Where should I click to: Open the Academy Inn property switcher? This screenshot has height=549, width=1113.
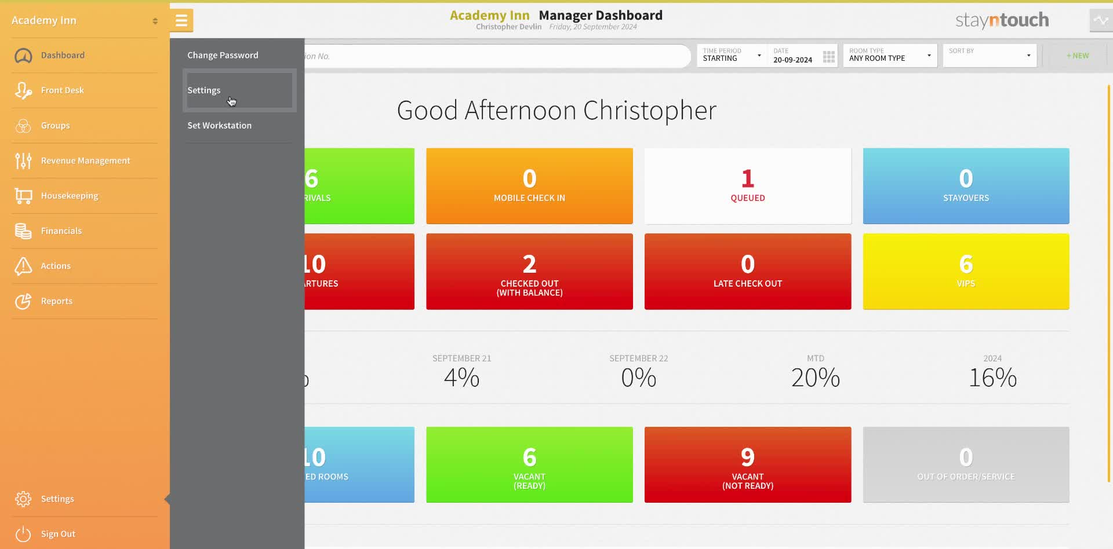pyautogui.click(x=85, y=20)
